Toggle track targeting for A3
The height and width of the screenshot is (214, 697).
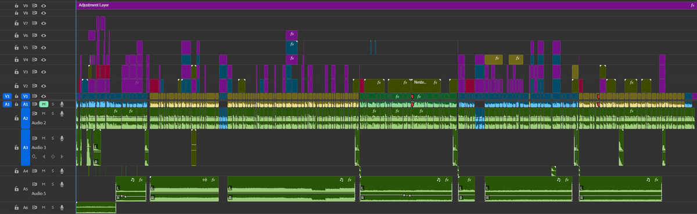pos(25,147)
